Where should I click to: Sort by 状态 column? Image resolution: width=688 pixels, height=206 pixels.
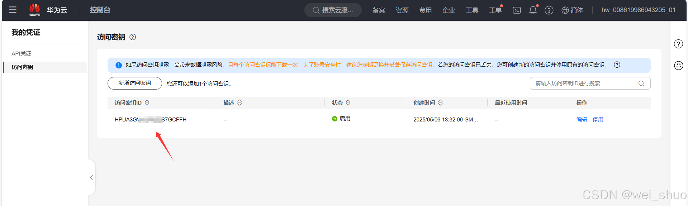tap(348, 103)
